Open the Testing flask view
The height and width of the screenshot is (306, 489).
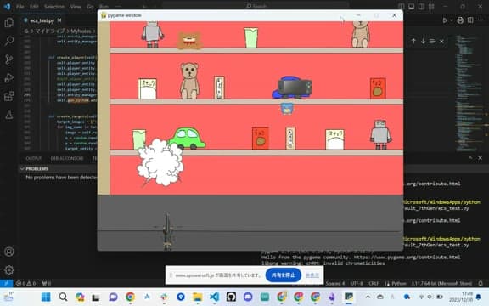(9, 114)
